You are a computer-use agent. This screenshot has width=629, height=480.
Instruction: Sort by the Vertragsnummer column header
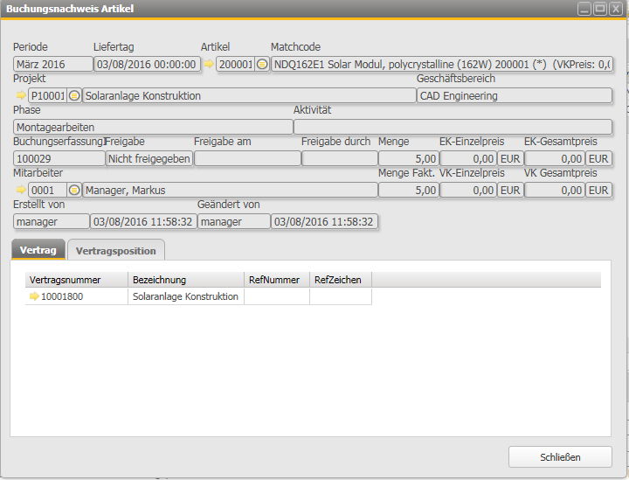pyautogui.click(x=76, y=280)
